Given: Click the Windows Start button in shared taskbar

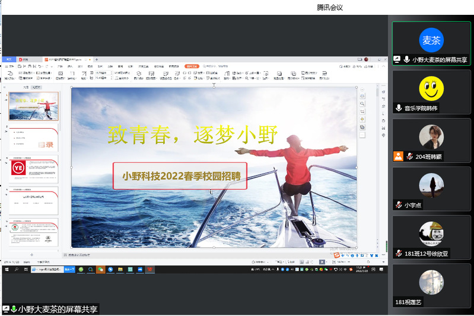Looking at the screenshot, I should pyautogui.click(x=6, y=269).
